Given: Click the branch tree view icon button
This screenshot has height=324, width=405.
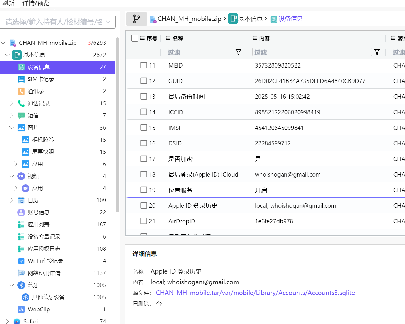Looking at the screenshot, I should coord(136,19).
